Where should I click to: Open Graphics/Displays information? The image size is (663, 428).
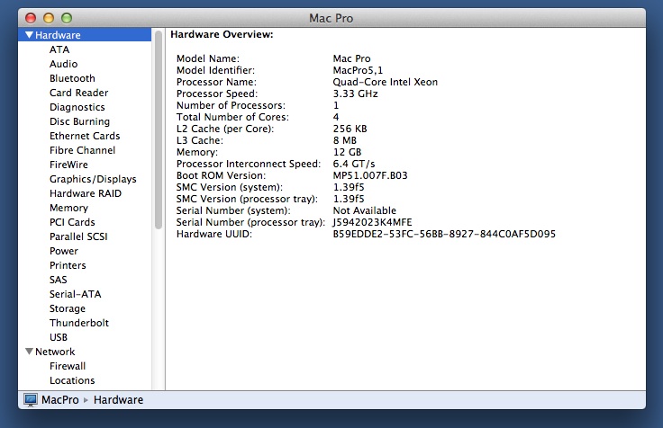click(93, 179)
